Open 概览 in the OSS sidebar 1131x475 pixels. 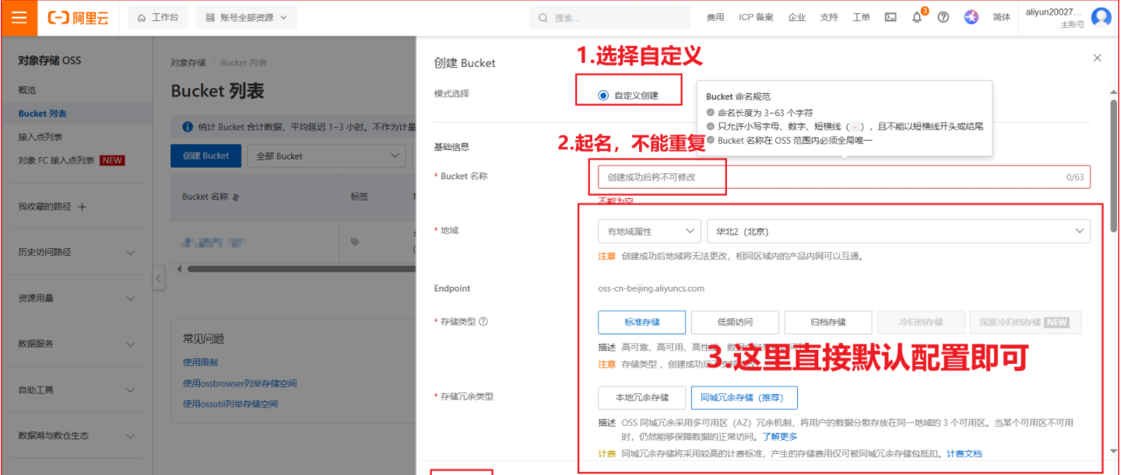click(27, 90)
